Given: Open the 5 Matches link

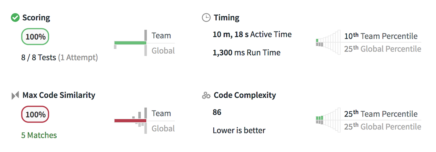Looking at the screenshot, I should [x=39, y=135].
